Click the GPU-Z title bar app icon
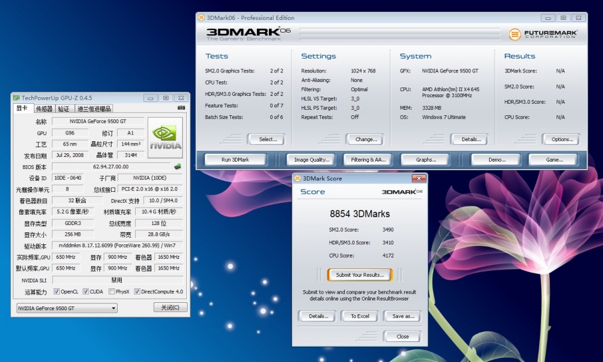The width and height of the screenshot is (603, 362). [16, 98]
